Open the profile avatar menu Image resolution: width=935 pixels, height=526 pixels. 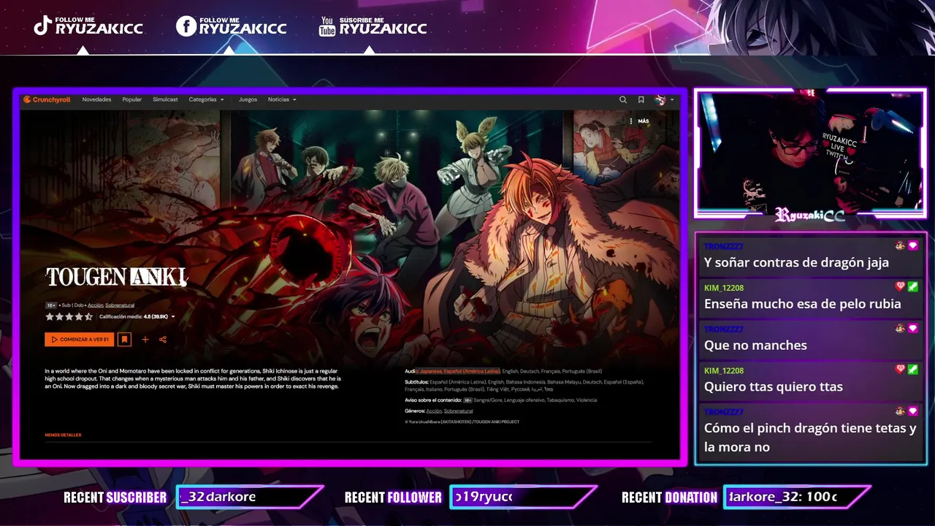click(661, 100)
